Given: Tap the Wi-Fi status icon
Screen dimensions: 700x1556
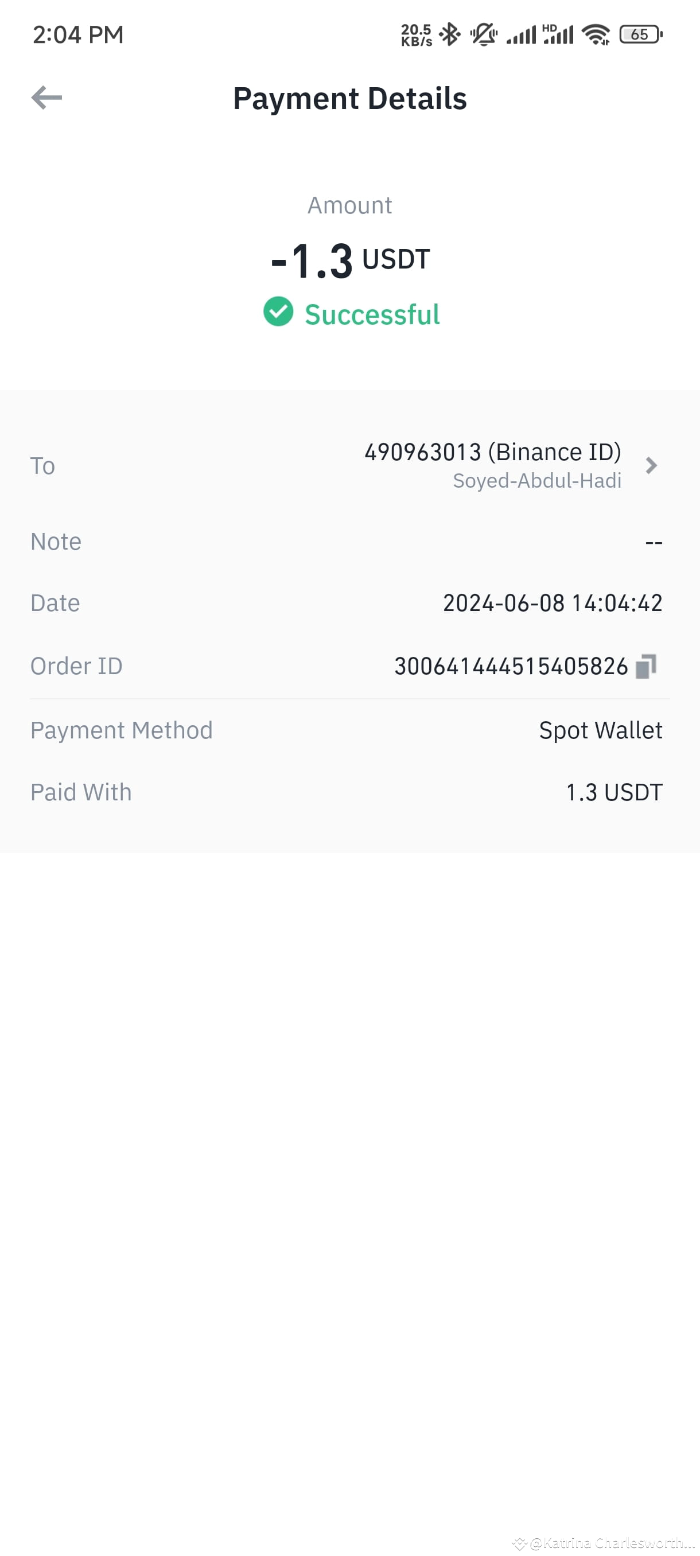Looking at the screenshot, I should pyautogui.click(x=596, y=34).
